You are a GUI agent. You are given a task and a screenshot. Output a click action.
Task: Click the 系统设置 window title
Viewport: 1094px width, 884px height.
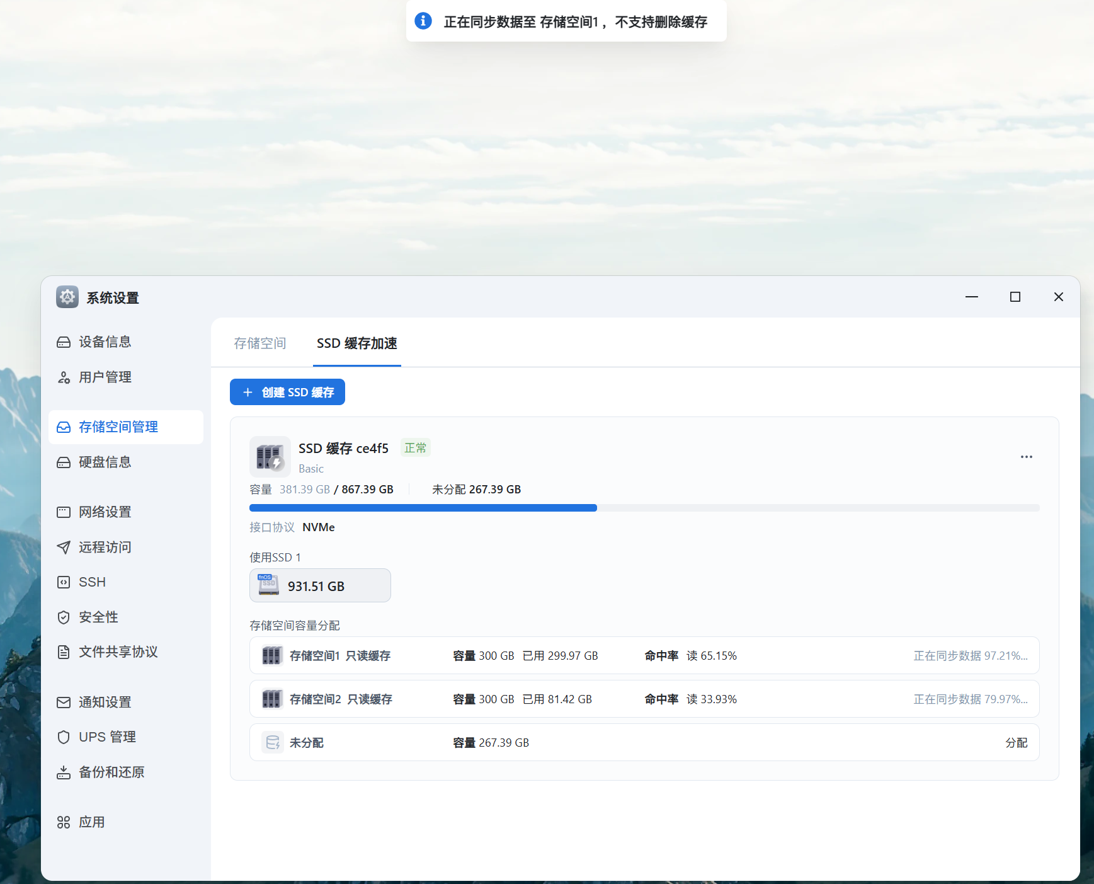coord(113,298)
